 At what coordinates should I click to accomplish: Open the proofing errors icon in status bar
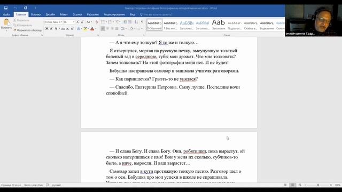click(x=48, y=185)
